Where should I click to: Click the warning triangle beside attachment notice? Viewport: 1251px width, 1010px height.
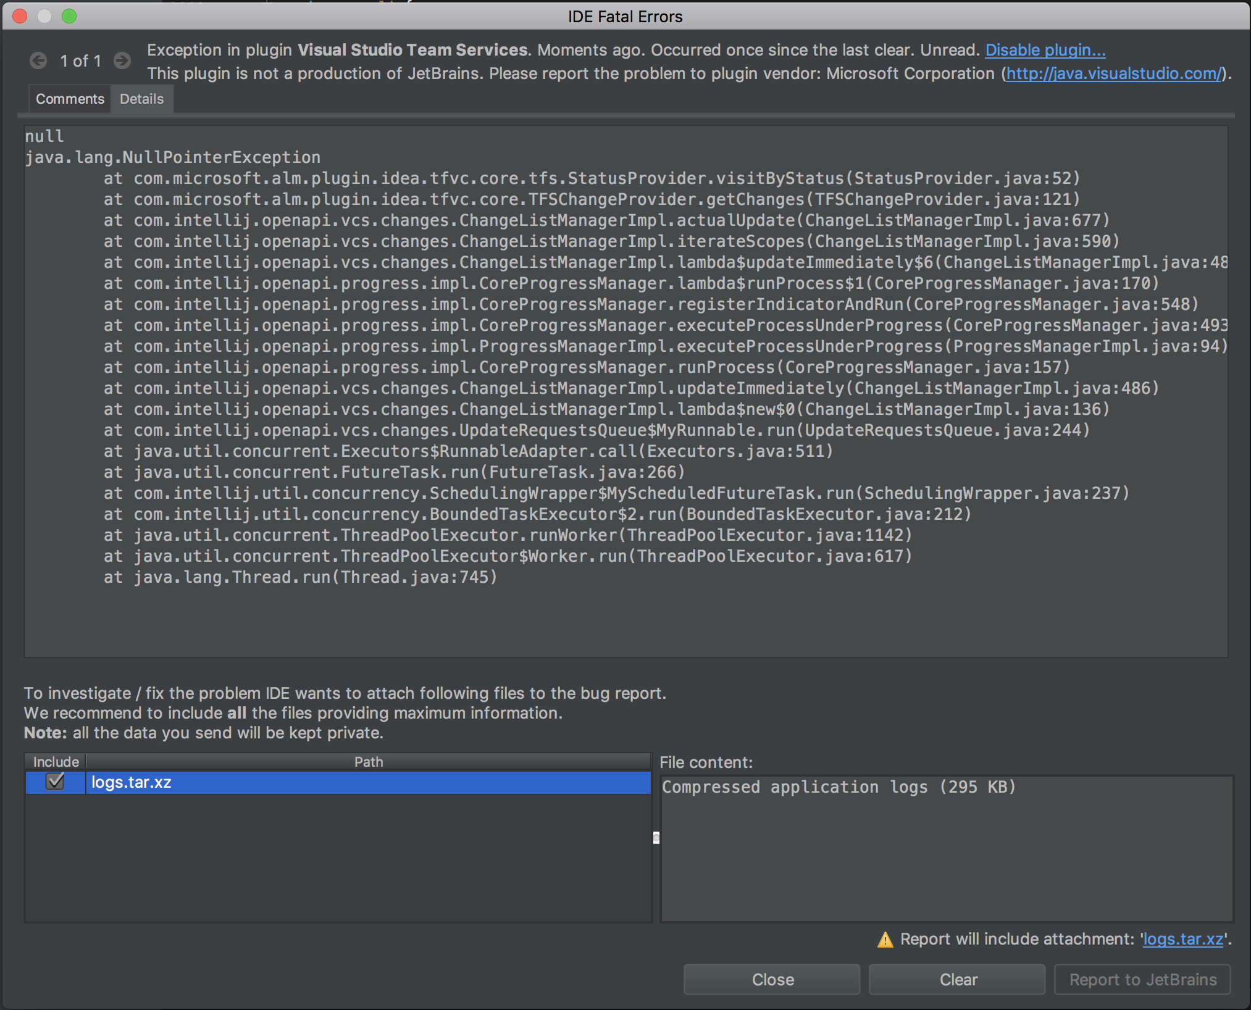885,939
